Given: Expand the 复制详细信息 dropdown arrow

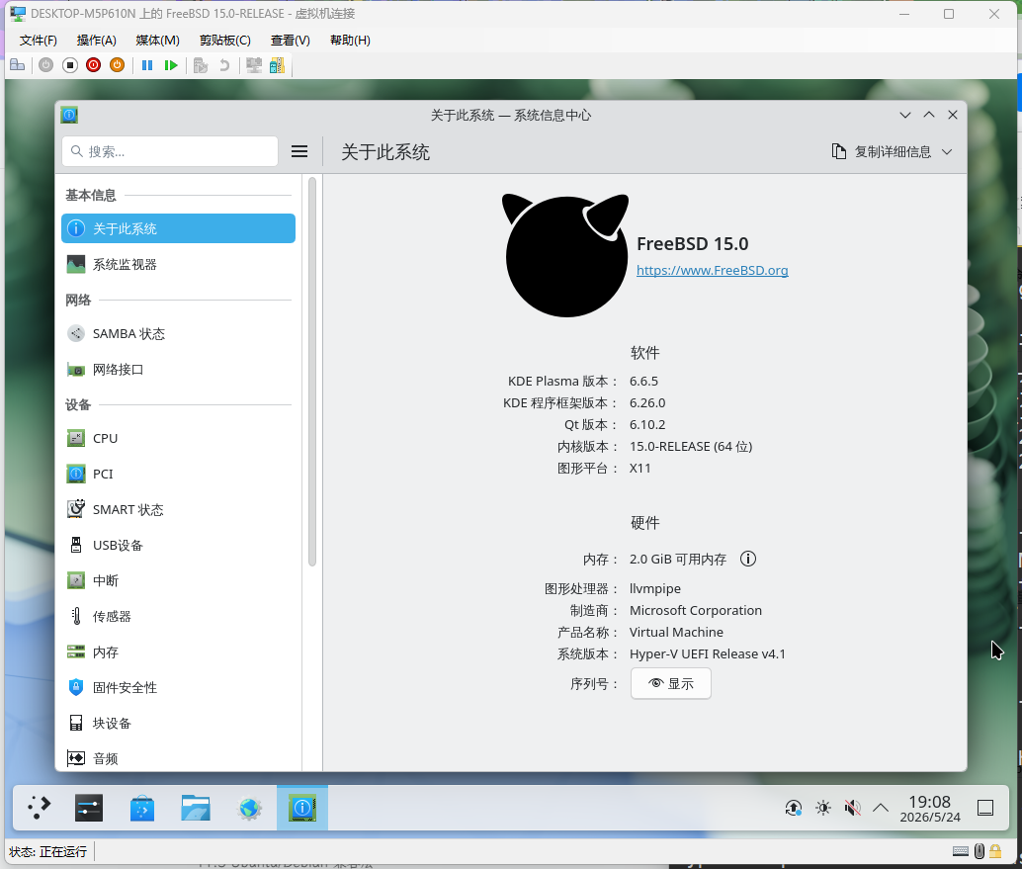Looking at the screenshot, I should pos(947,152).
